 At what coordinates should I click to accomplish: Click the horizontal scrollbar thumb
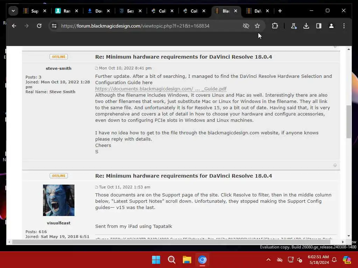(x=171, y=242)
